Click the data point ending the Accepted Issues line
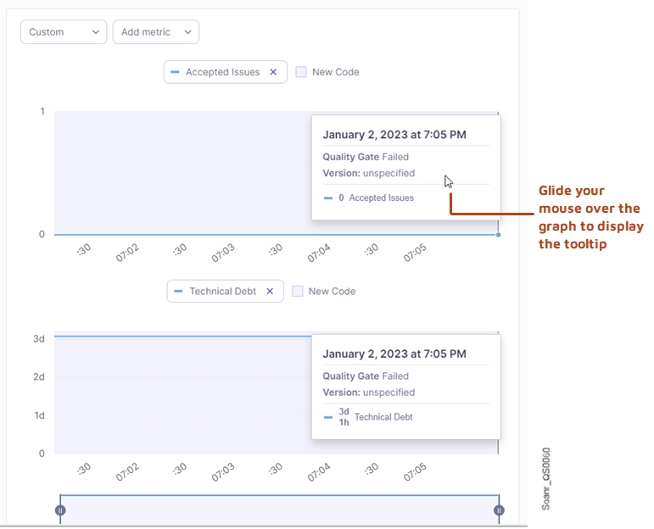The height and width of the screenshot is (529, 654). (x=498, y=234)
